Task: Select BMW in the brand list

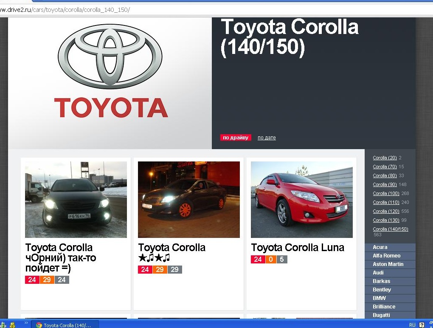Action: click(390, 298)
